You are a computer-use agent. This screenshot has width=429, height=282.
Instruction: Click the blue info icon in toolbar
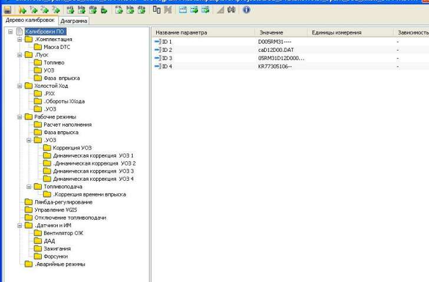(246, 10)
